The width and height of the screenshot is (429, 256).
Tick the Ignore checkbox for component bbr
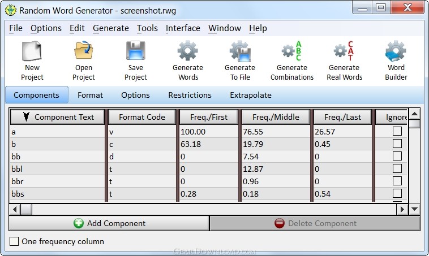click(x=397, y=181)
